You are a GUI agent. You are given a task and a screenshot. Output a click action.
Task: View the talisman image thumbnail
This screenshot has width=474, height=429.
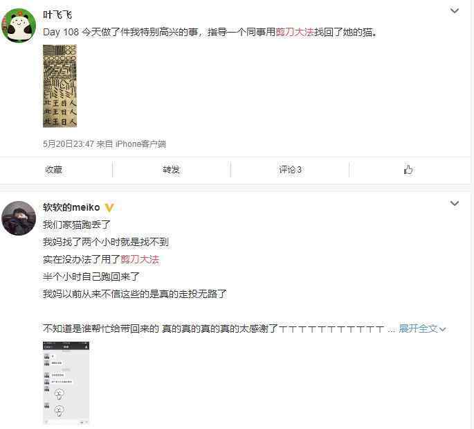click(60, 86)
